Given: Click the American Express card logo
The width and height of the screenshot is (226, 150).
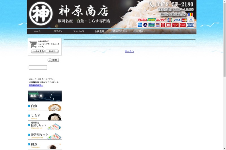Looking at the screenshot, I should [140, 25].
